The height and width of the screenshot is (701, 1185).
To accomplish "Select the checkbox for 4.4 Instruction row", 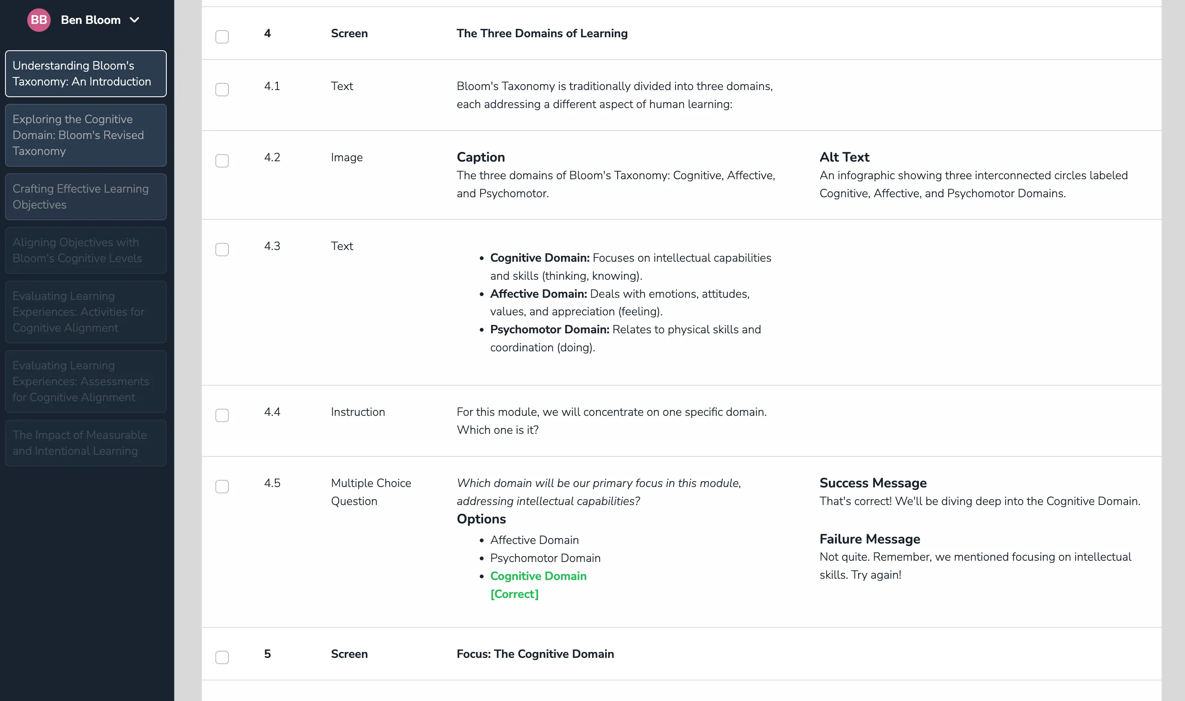I will (222, 415).
